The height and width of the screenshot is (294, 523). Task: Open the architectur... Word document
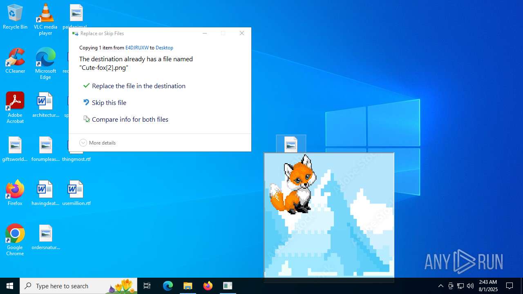click(45, 105)
